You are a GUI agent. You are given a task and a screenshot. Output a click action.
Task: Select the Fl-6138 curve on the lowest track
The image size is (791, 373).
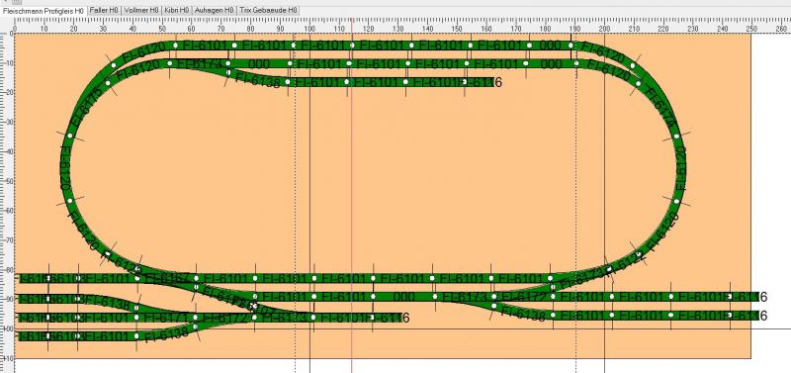[166, 332]
